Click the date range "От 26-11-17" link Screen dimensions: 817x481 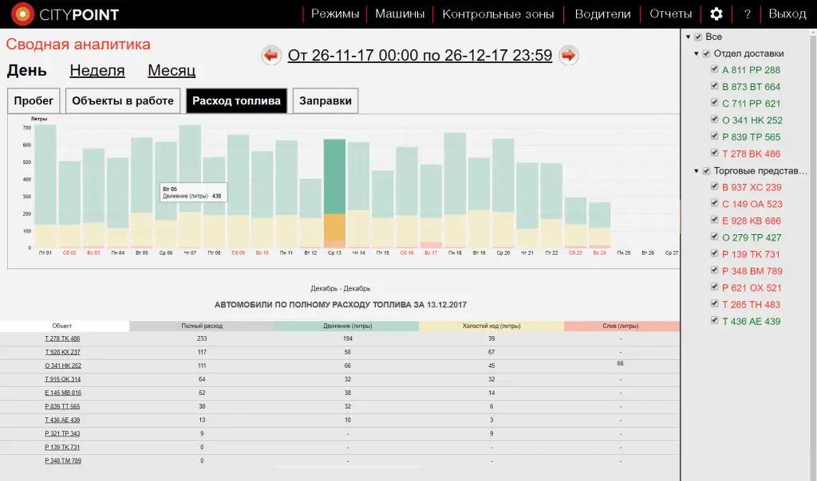[420, 55]
